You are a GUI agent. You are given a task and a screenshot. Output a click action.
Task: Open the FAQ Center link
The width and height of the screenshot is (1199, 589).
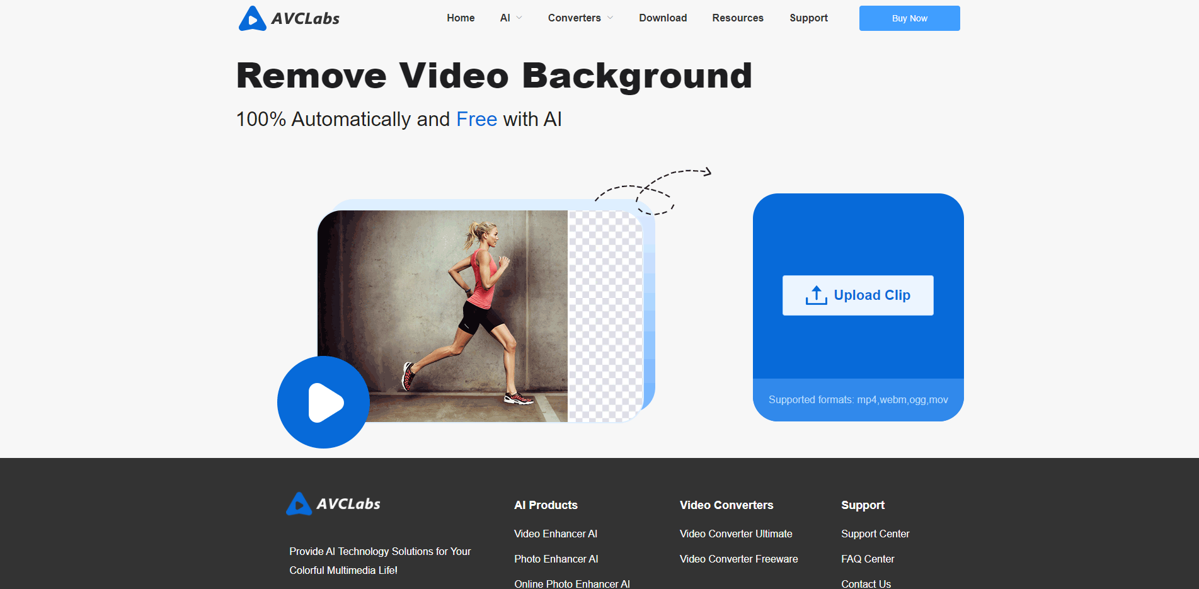click(868, 559)
